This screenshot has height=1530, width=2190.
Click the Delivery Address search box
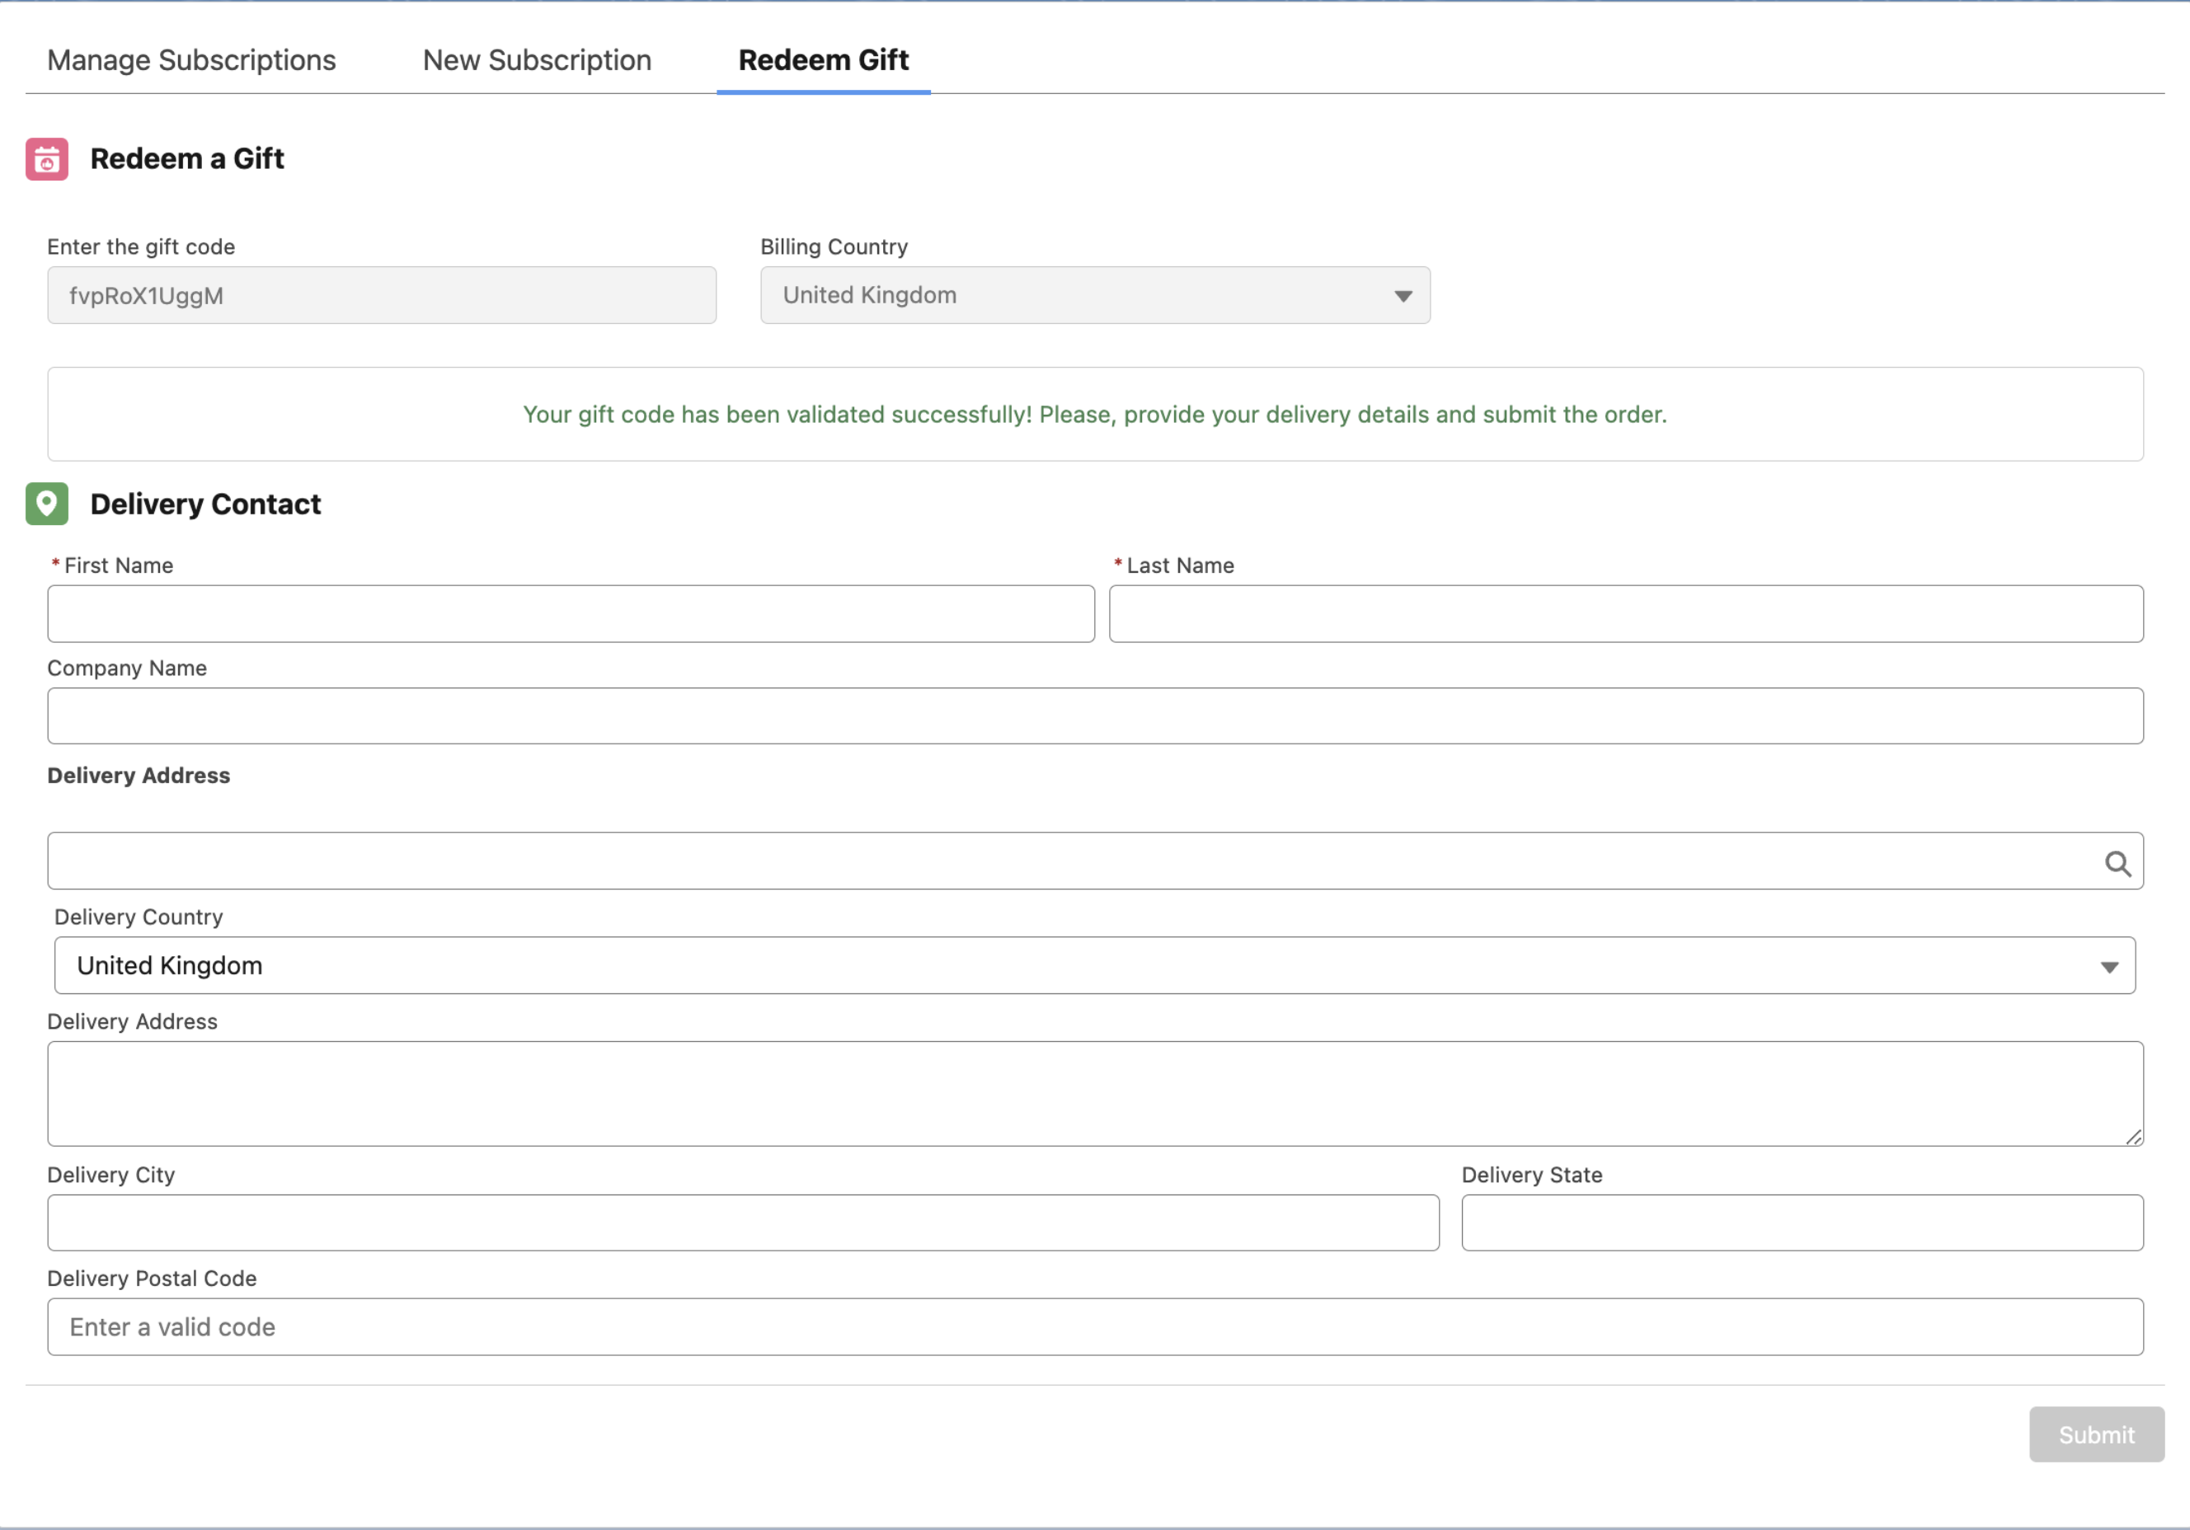click(x=1049, y=861)
